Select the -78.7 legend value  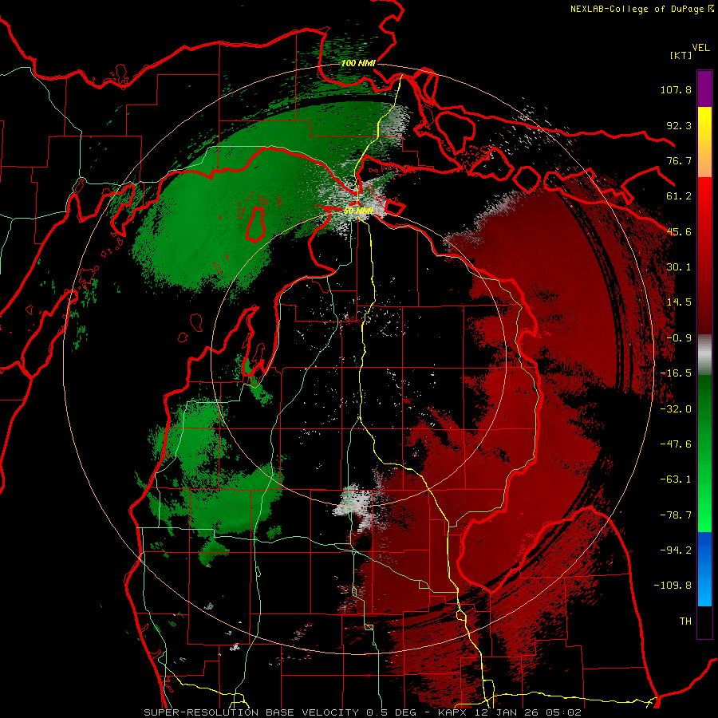tap(676, 515)
